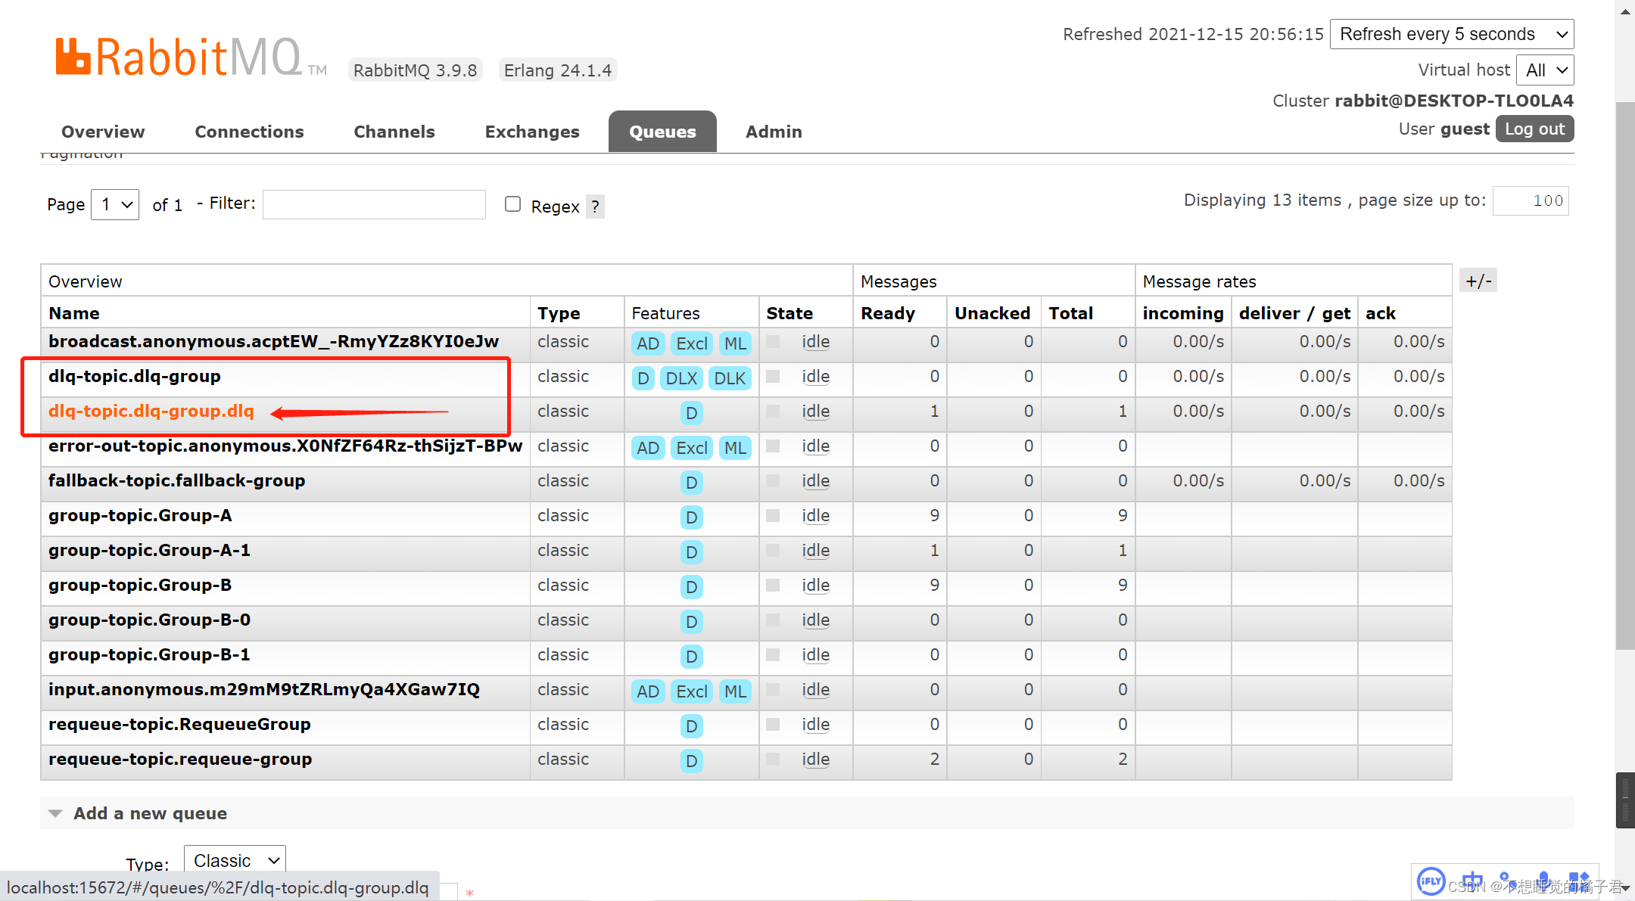Image resolution: width=1635 pixels, height=901 pixels.
Task: Click the RabbitMQ logo
Action: pyautogui.click(x=180, y=57)
